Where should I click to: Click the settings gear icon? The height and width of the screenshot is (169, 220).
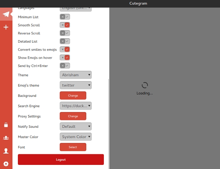pos(6,164)
